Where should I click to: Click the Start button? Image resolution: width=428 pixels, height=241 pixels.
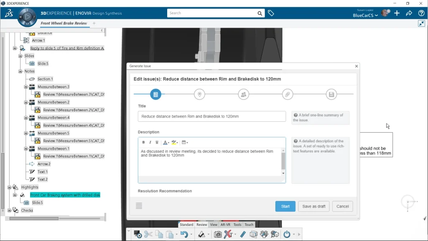[285, 206]
